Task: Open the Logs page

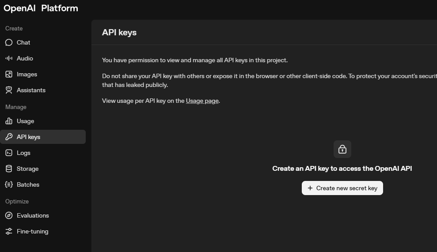Action: click(x=43, y=153)
